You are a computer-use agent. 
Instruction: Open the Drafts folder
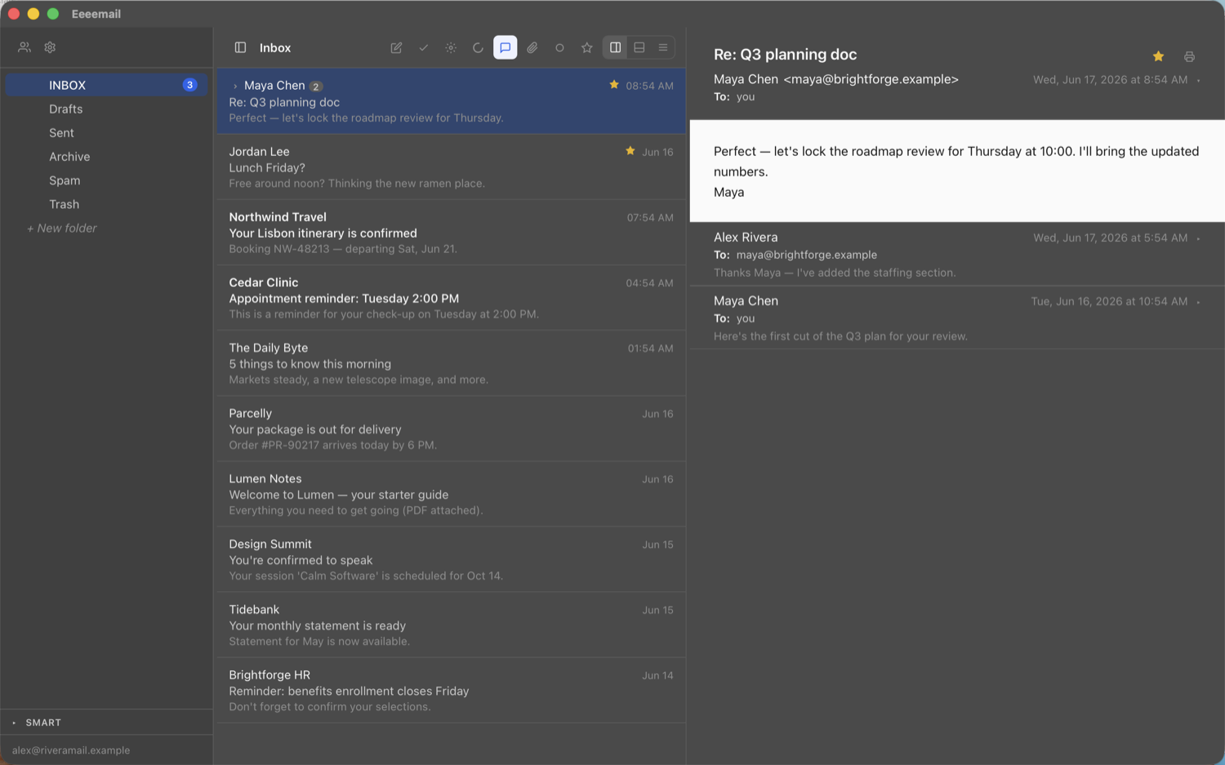106,109
